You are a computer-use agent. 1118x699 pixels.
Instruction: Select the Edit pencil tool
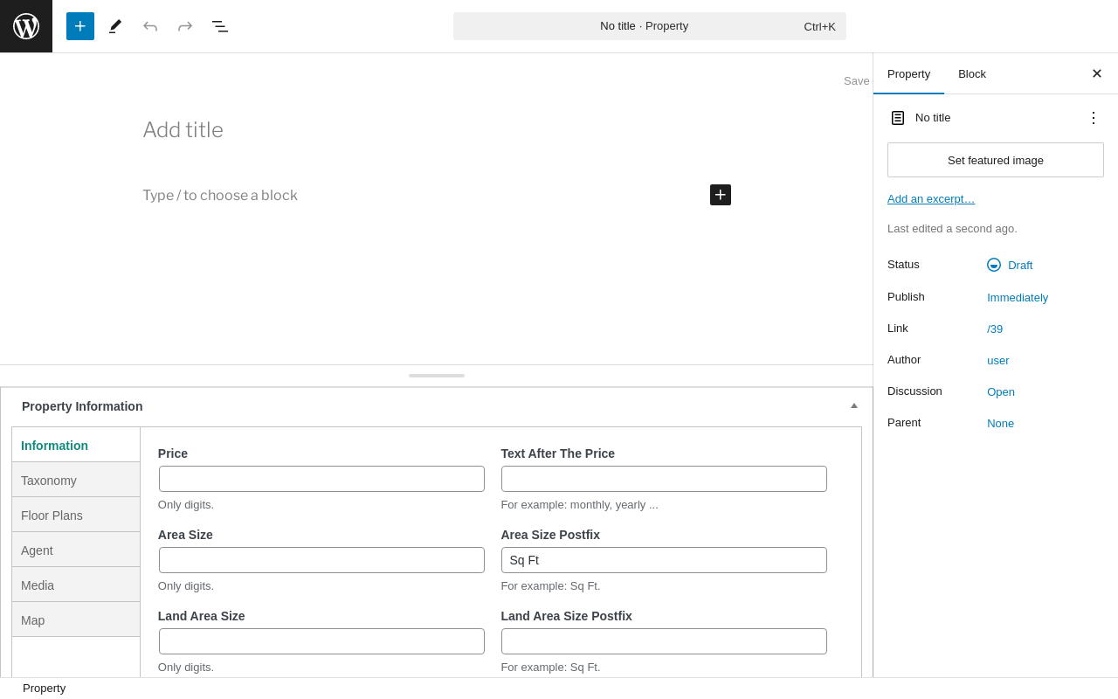coord(115,26)
